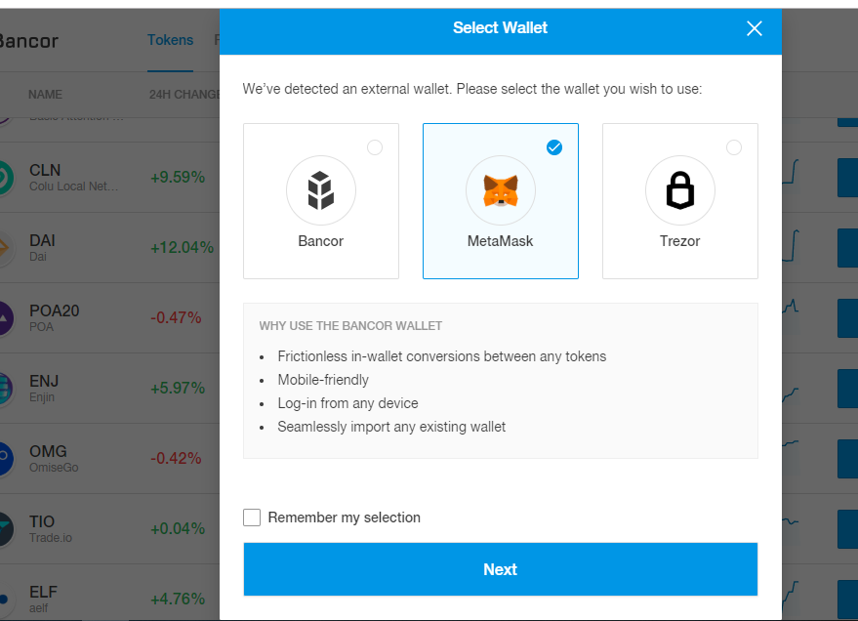Click the ELF aelf token name

pos(43,599)
